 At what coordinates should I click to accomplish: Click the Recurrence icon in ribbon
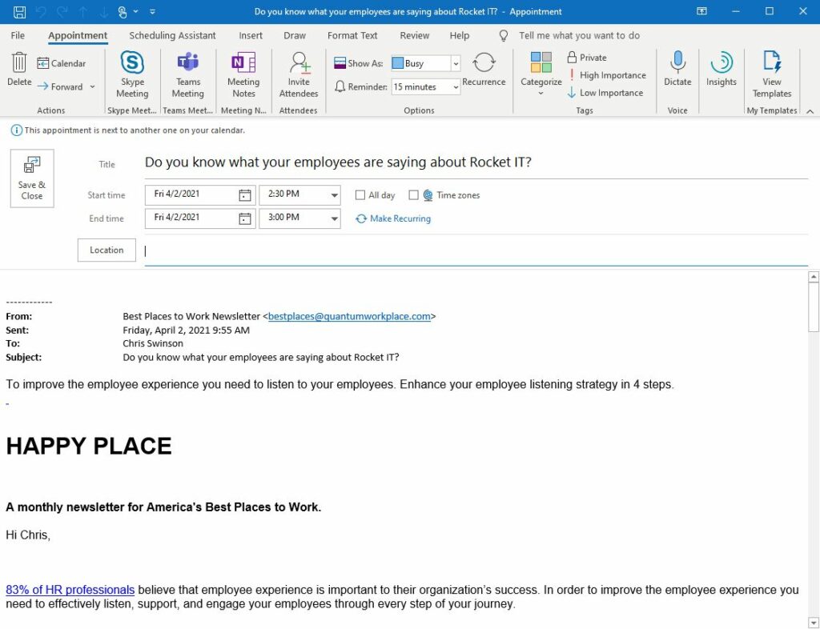click(x=484, y=69)
